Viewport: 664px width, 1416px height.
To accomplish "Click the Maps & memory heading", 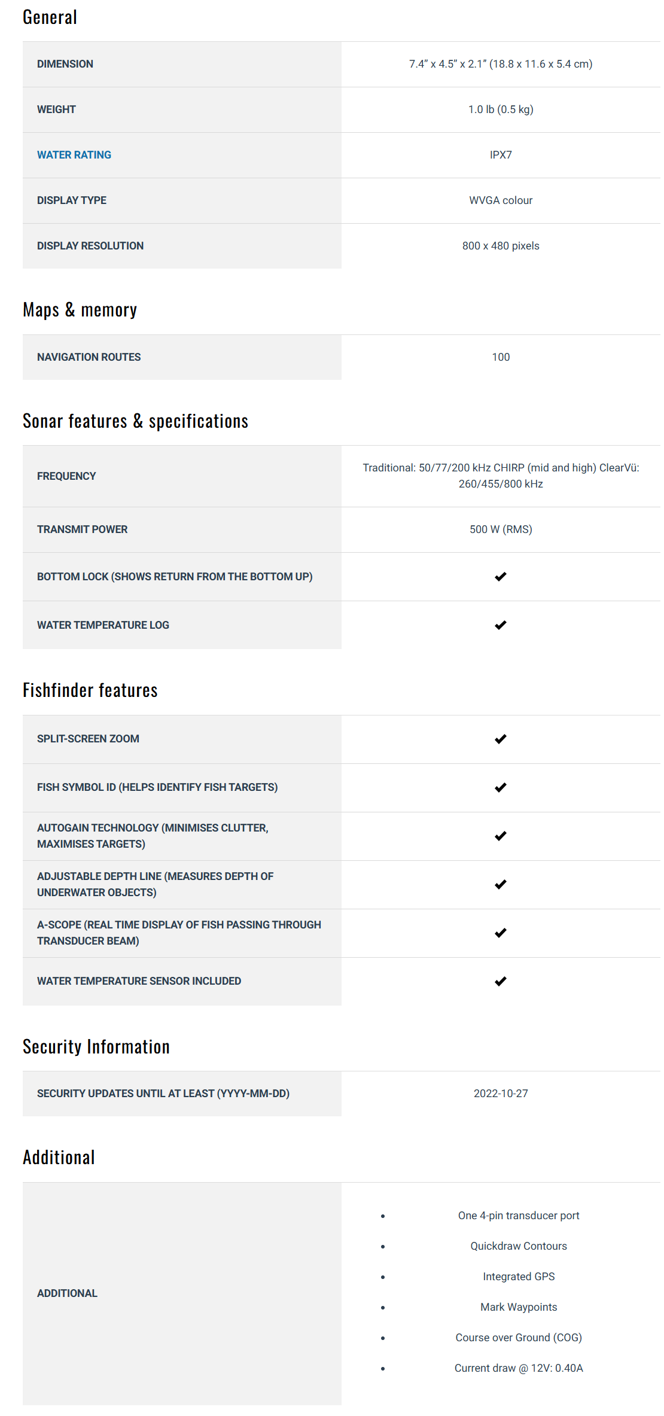I will click(80, 310).
